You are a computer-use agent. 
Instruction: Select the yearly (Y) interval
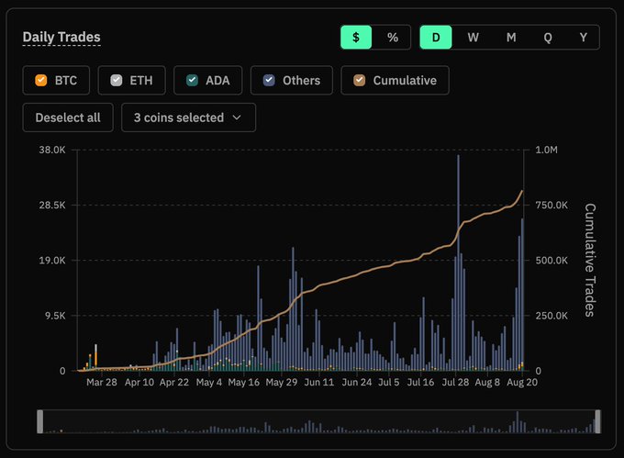pyautogui.click(x=583, y=38)
